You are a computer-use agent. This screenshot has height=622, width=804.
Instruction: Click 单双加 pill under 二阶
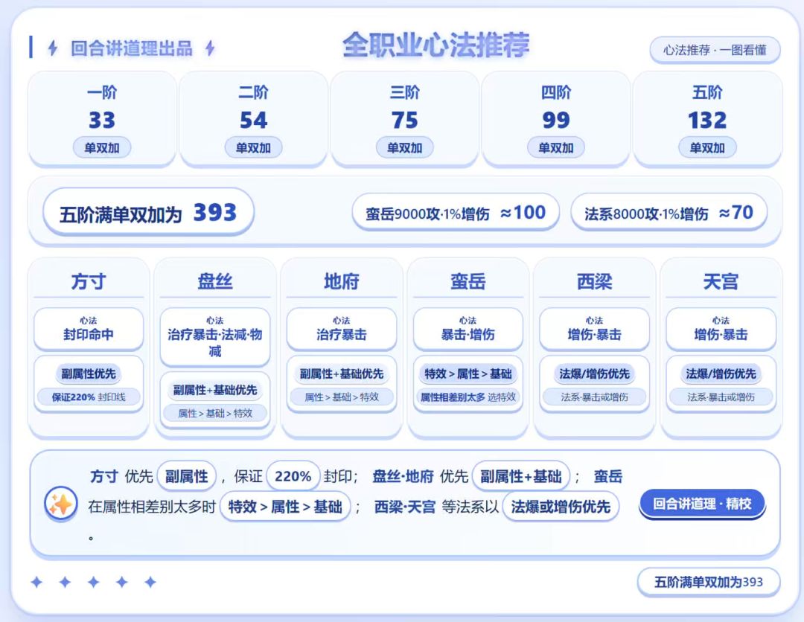[253, 147]
